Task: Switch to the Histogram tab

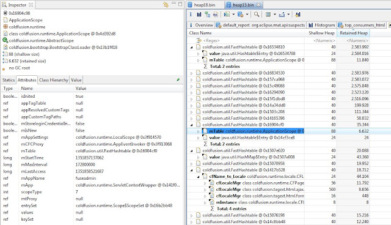Action: pyautogui.click(x=322, y=25)
